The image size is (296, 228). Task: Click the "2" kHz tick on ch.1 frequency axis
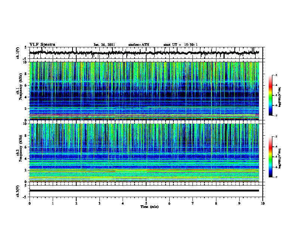[26, 109]
